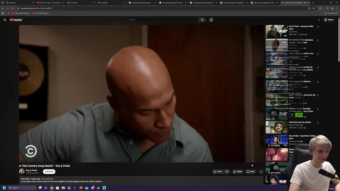Open title Key & Peele - East/West College Bowl
This screenshot has height=191, width=340.
302,137
